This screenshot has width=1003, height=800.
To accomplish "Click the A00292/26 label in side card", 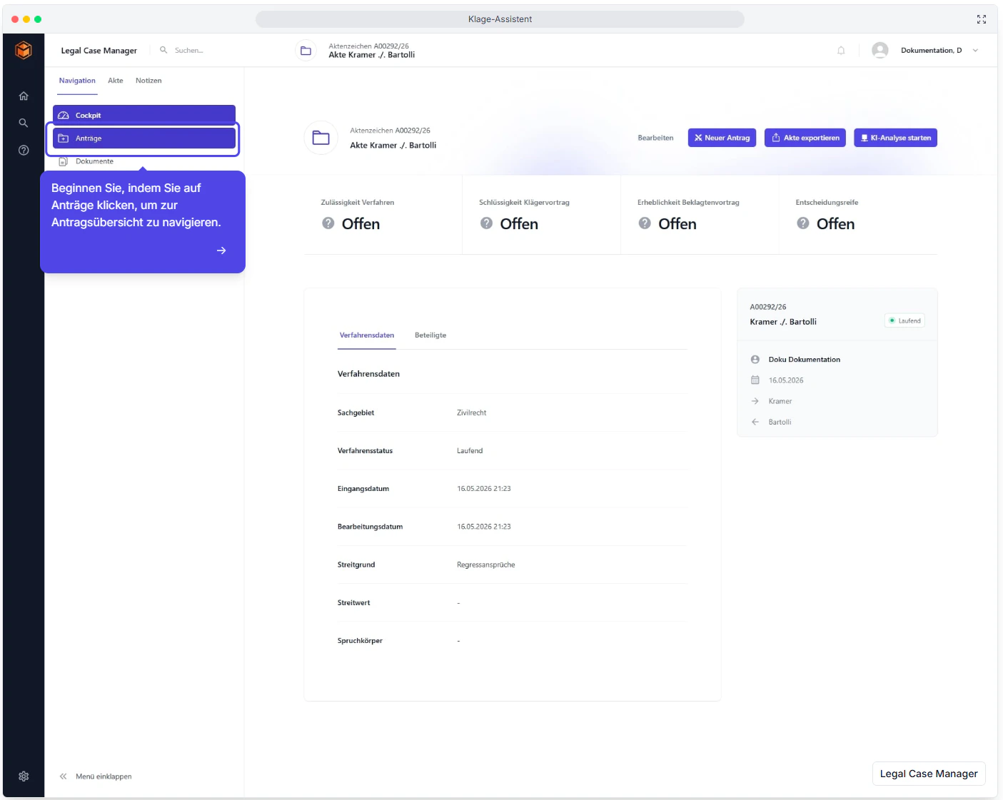I will [768, 307].
